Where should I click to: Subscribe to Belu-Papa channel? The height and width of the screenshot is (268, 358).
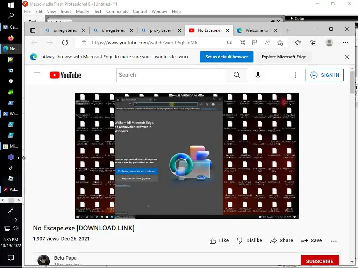[320, 261]
